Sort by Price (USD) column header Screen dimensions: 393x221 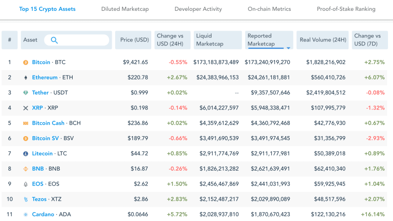click(x=133, y=40)
